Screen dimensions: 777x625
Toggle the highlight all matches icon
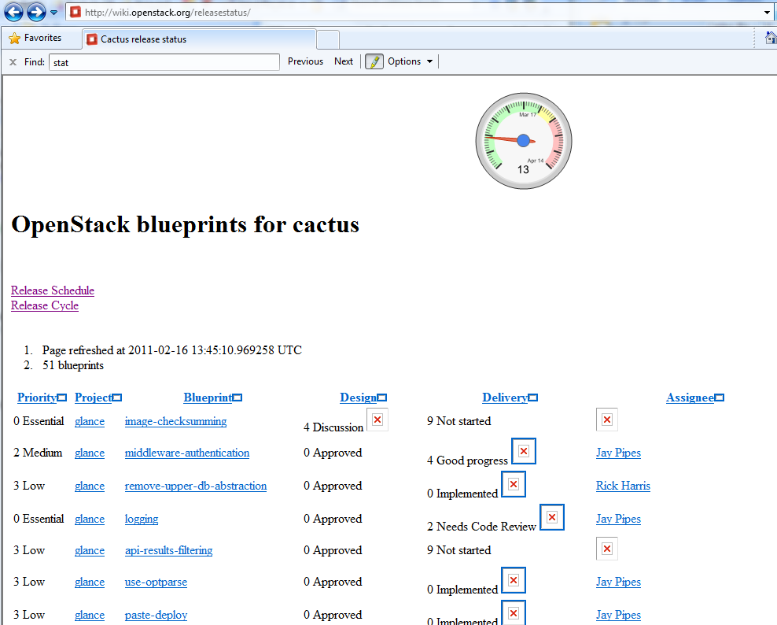pyautogui.click(x=374, y=61)
